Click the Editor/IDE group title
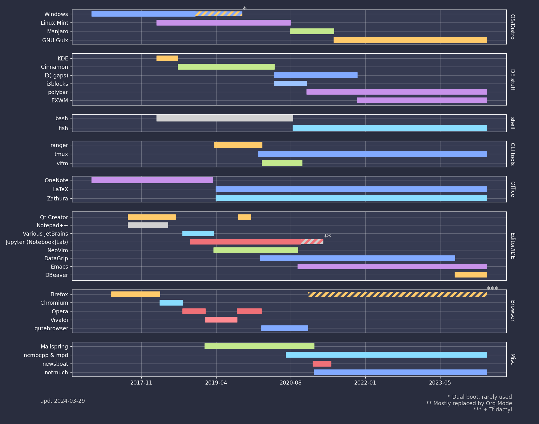Viewport: 539px width, 424px height. tap(513, 246)
